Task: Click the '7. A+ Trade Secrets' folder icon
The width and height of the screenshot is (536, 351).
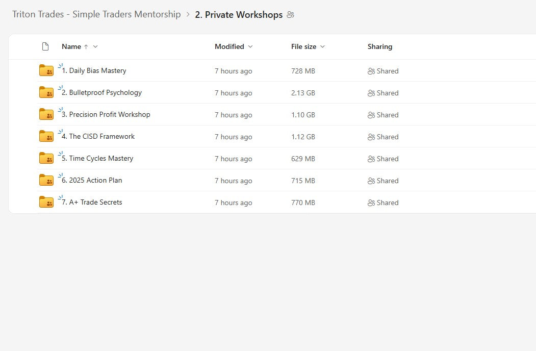Action: 46,202
